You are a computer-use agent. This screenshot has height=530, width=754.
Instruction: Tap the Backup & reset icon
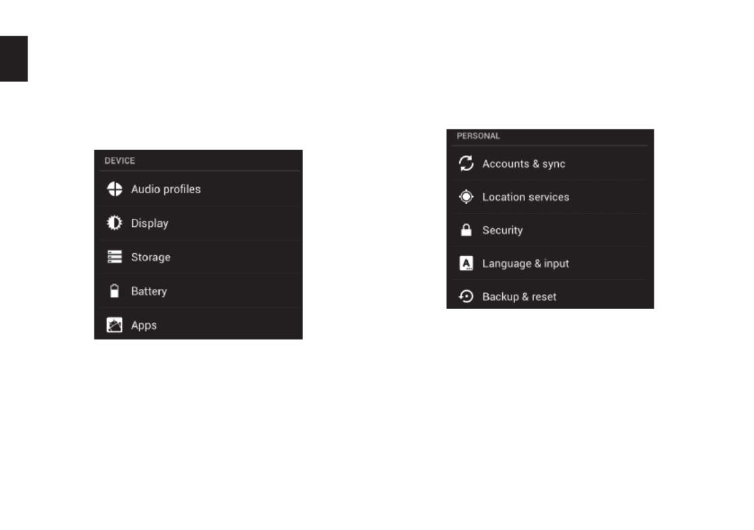point(466,296)
